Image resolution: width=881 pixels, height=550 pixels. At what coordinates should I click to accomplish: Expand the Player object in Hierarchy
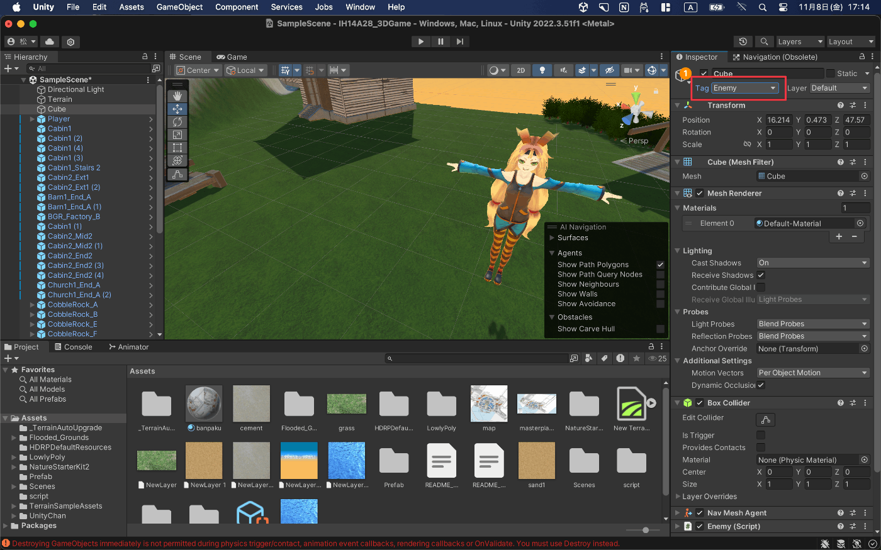click(32, 119)
